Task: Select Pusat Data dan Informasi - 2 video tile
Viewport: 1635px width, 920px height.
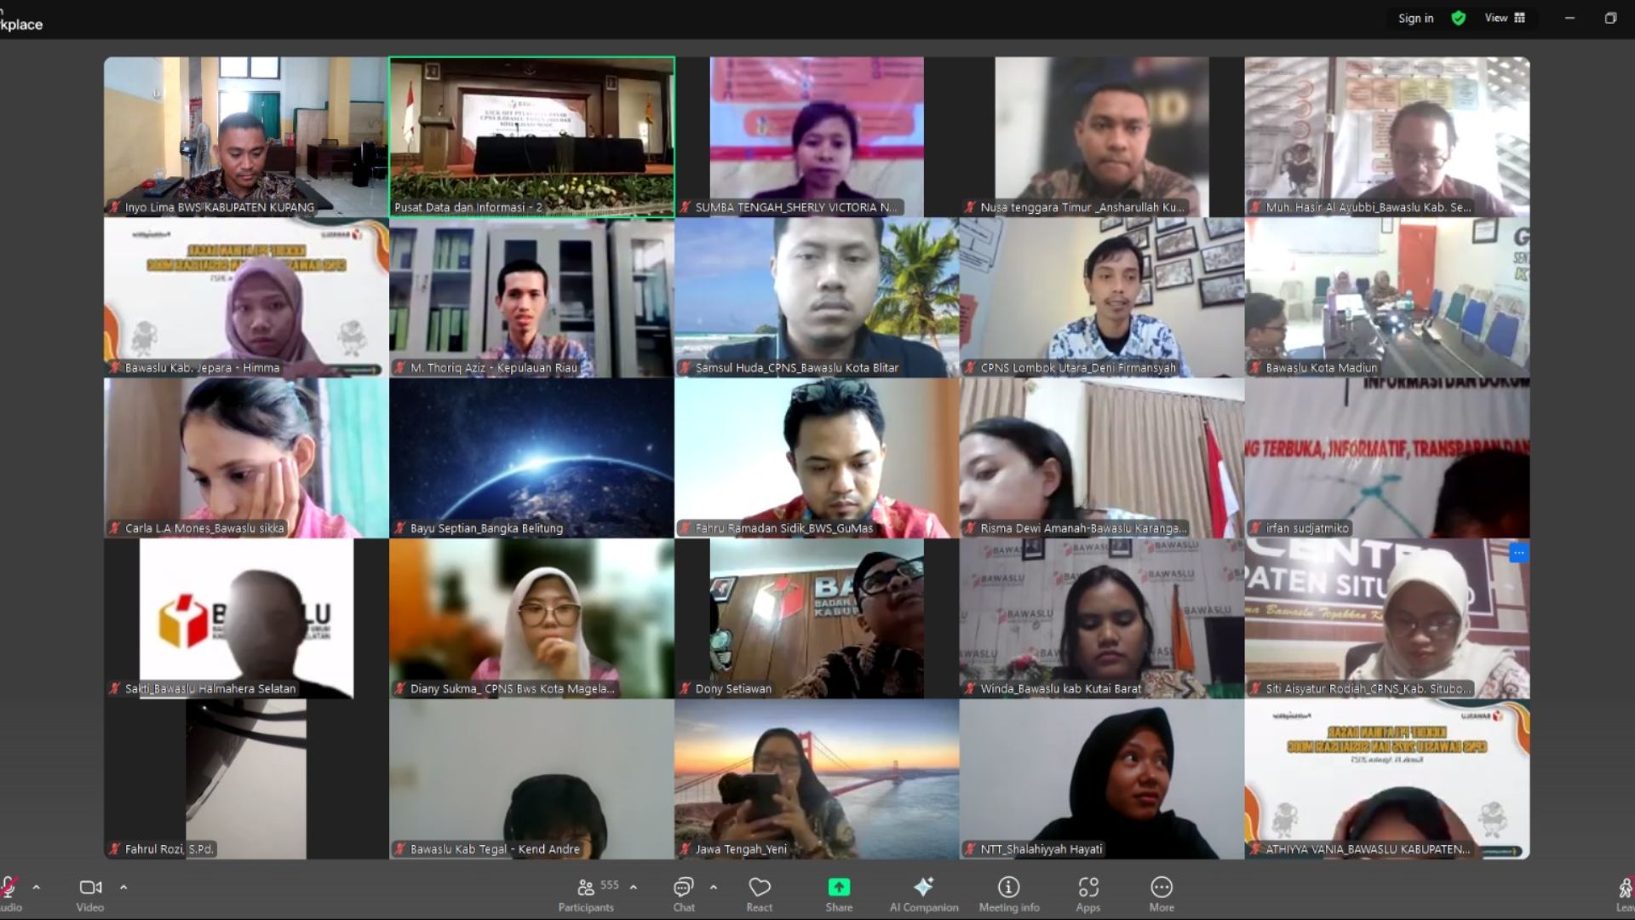Action: click(x=531, y=136)
